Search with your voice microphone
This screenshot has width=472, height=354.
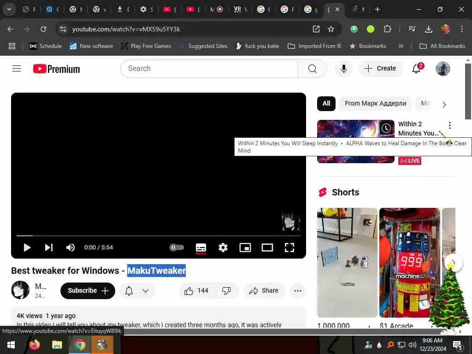point(343,69)
